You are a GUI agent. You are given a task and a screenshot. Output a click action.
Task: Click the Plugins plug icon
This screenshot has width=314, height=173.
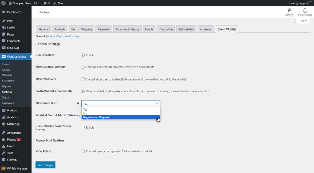click(x=4, y=140)
